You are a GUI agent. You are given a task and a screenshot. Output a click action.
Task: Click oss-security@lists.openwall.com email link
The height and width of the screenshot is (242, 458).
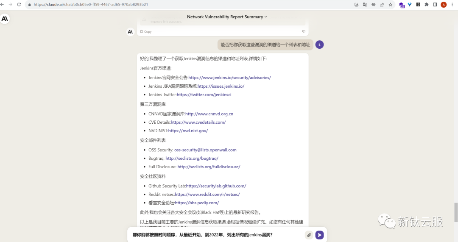point(205,150)
